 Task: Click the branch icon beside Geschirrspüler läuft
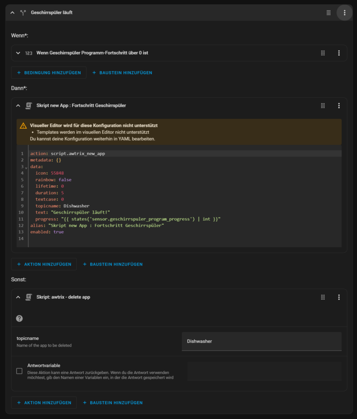[23, 13]
